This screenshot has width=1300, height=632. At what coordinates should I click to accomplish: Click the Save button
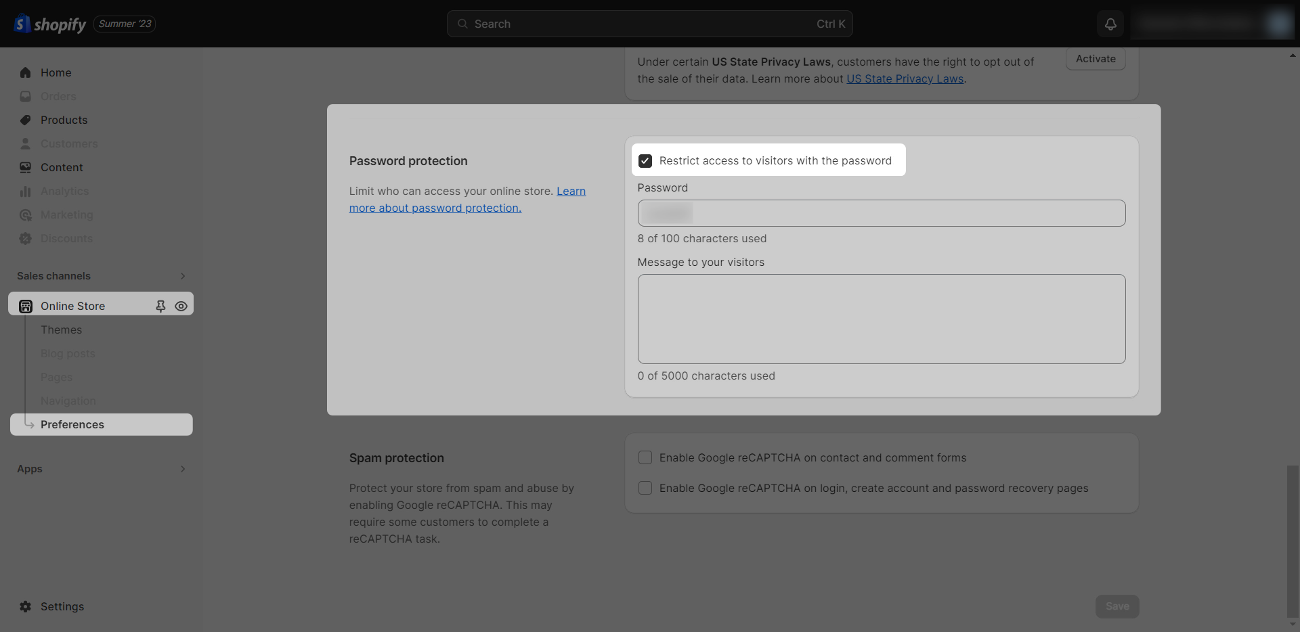[x=1117, y=606]
